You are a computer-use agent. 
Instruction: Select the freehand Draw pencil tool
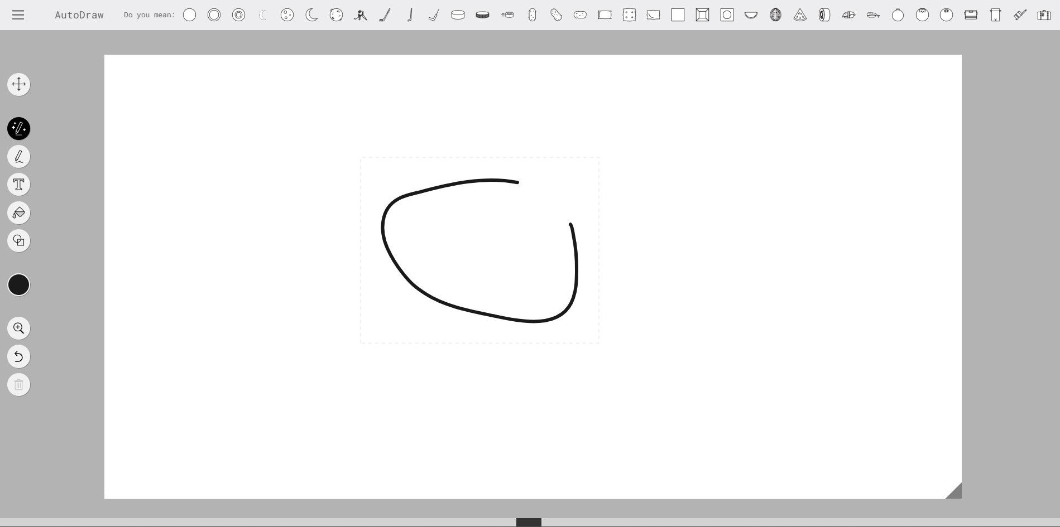tap(18, 157)
